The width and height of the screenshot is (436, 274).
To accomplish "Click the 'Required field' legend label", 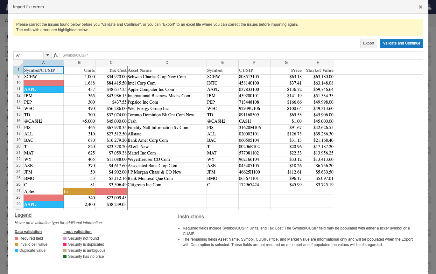I will [31, 238].
